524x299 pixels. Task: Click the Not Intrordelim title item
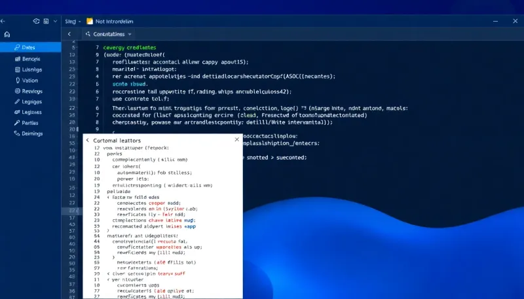(x=110, y=22)
